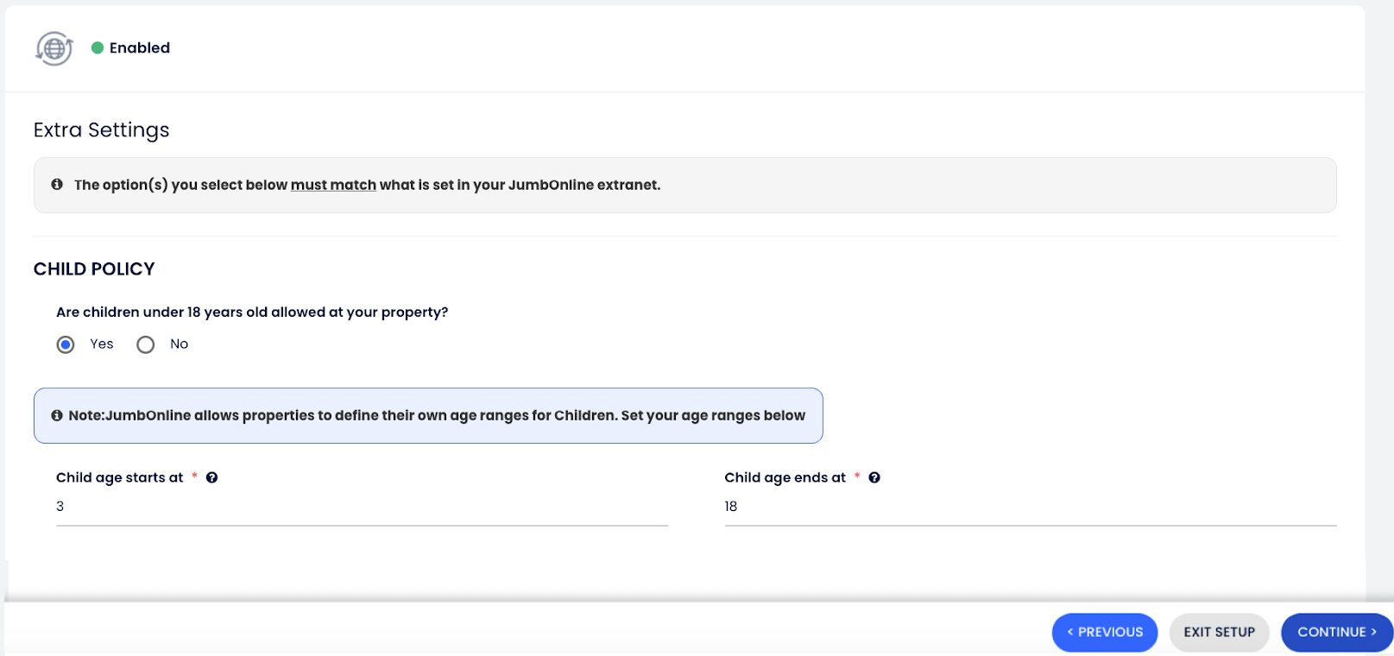Proceed with the CONTINUE button
The width and height of the screenshot is (1394, 656).
(x=1336, y=632)
